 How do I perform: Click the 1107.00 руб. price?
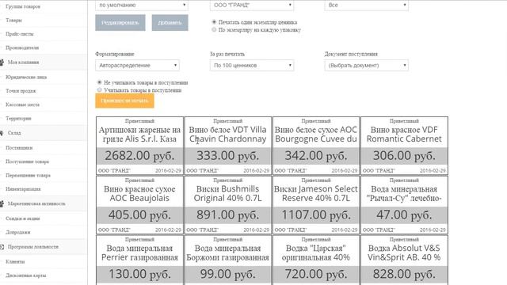point(316,215)
